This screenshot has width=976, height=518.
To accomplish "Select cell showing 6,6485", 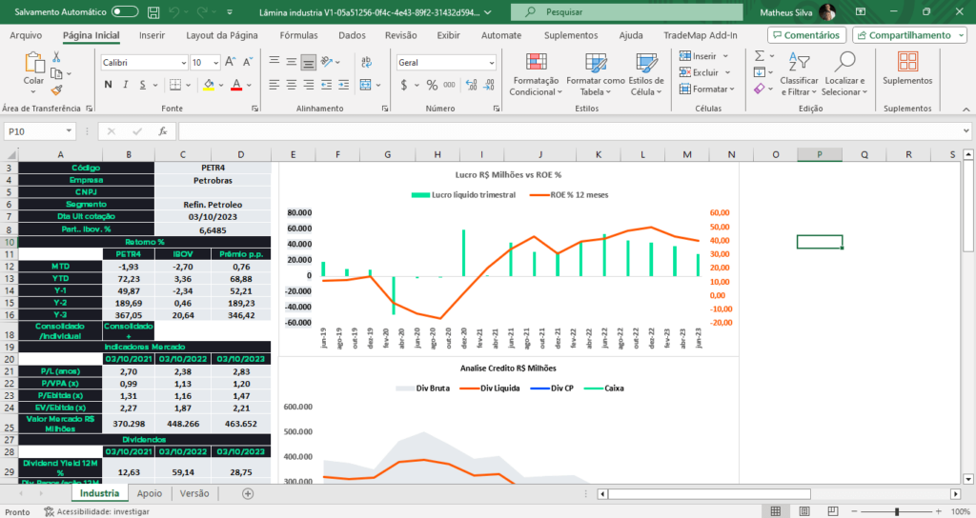I will [x=213, y=230].
